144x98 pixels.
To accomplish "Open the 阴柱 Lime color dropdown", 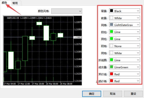I will click(125, 39).
